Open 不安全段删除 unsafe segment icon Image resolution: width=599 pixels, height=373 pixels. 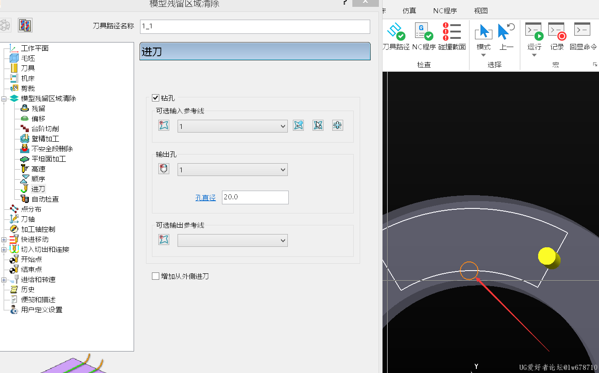25,149
